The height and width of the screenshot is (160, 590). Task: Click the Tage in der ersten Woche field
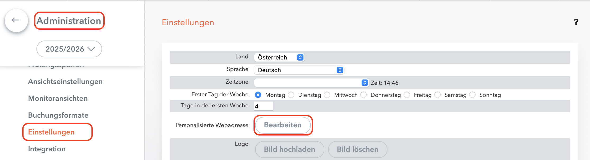(x=263, y=106)
